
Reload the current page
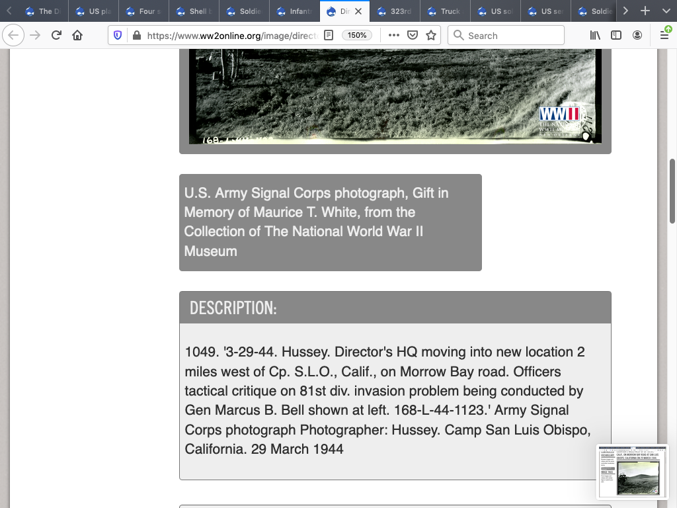coord(56,35)
